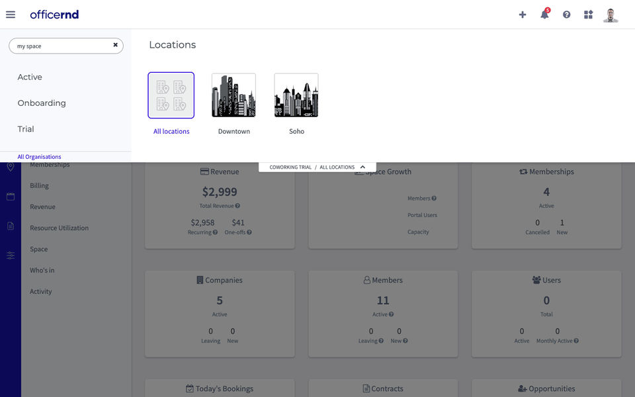The height and width of the screenshot is (397, 635).
Task: Click the Memberships card retweet icon
Action: pyautogui.click(x=523, y=172)
